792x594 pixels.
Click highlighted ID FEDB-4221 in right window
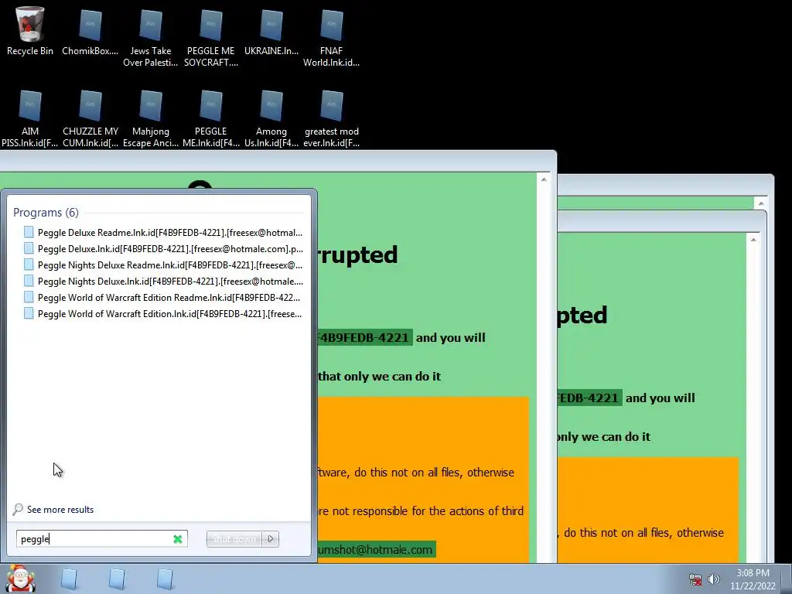pyautogui.click(x=590, y=398)
